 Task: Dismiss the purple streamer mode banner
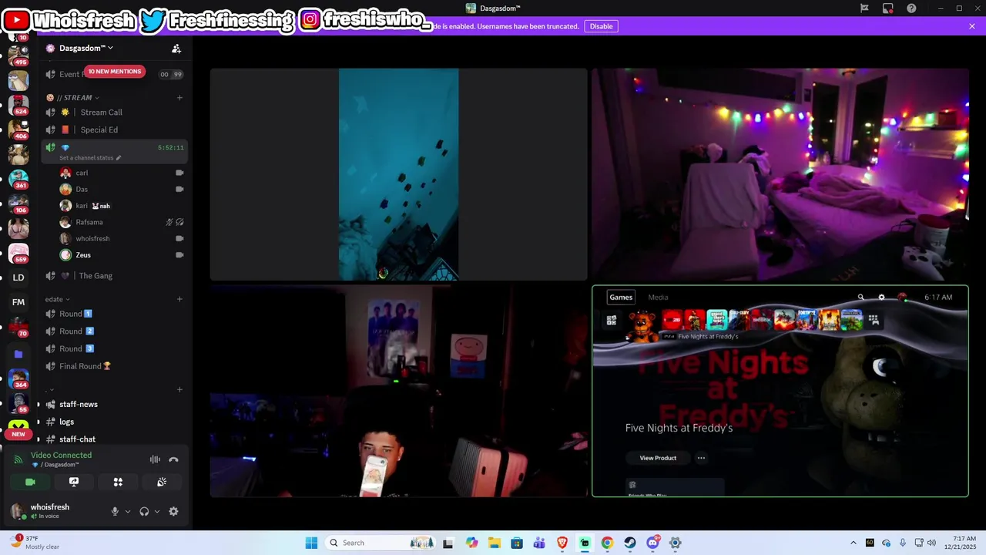tap(972, 26)
